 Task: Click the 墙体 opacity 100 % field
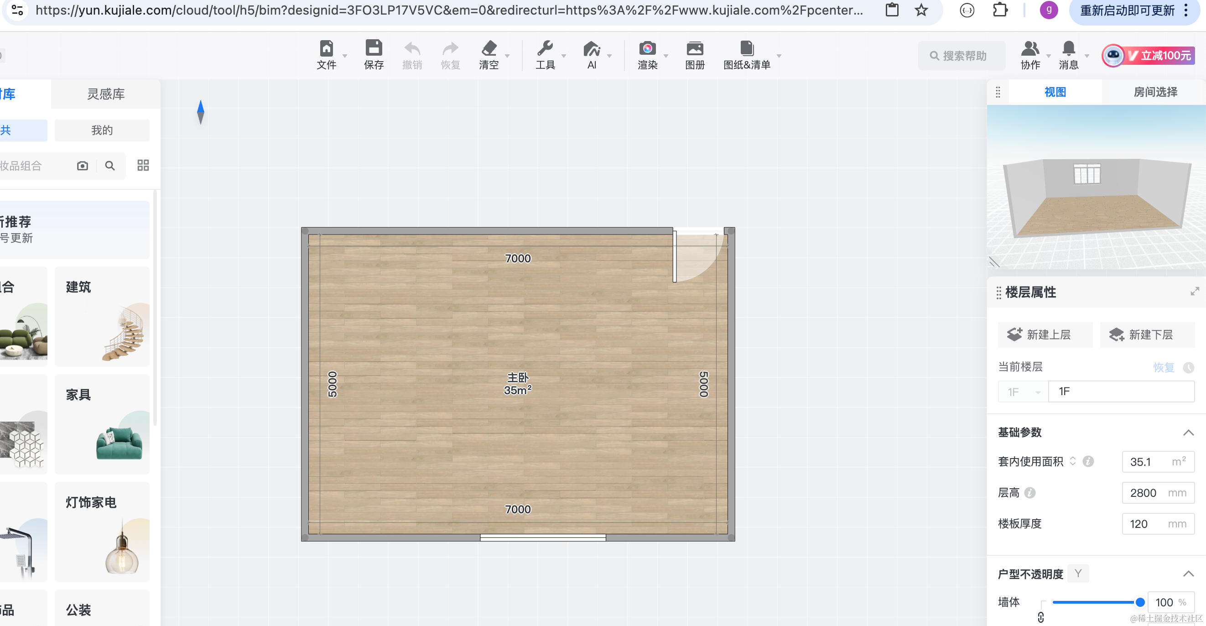[1171, 602]
